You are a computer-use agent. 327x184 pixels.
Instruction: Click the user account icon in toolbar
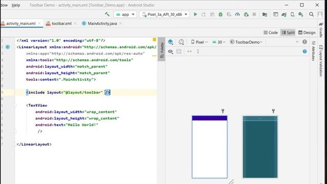click(x=320, y=14)
